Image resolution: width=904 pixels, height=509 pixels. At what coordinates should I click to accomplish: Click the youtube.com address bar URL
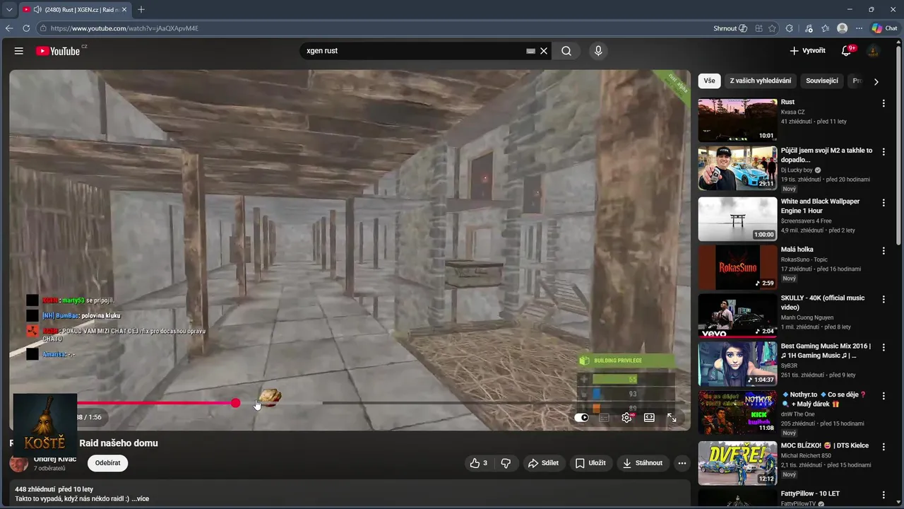(124, 28)
